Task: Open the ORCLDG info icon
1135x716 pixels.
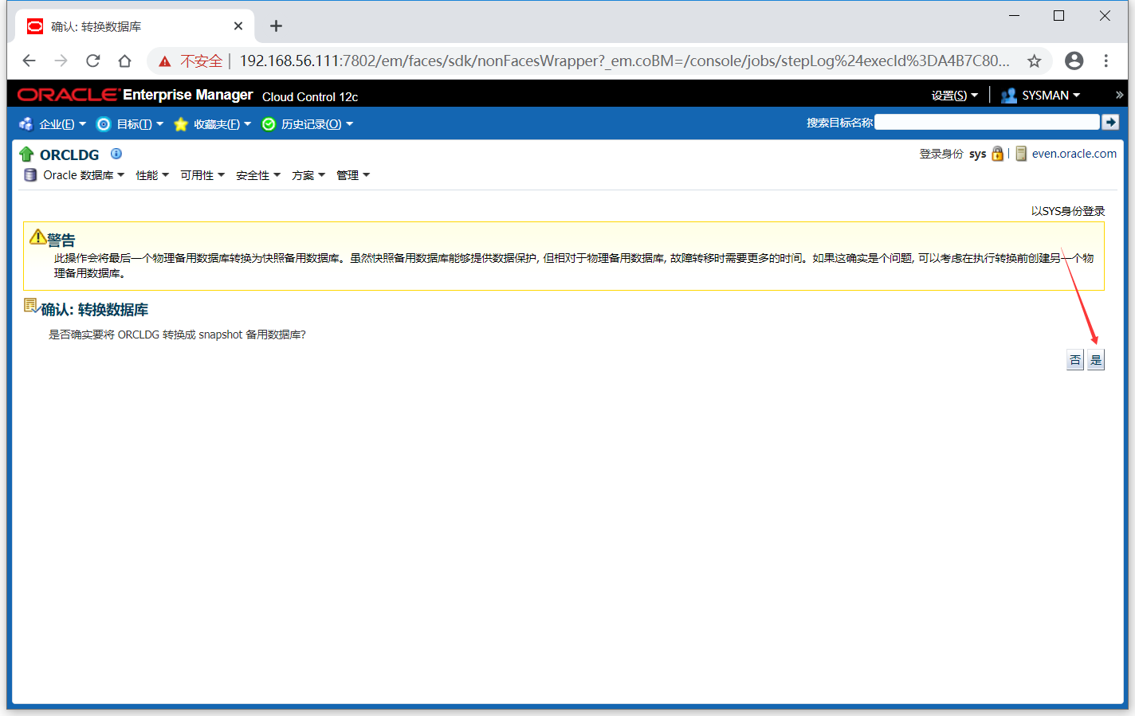Action: 116,154
